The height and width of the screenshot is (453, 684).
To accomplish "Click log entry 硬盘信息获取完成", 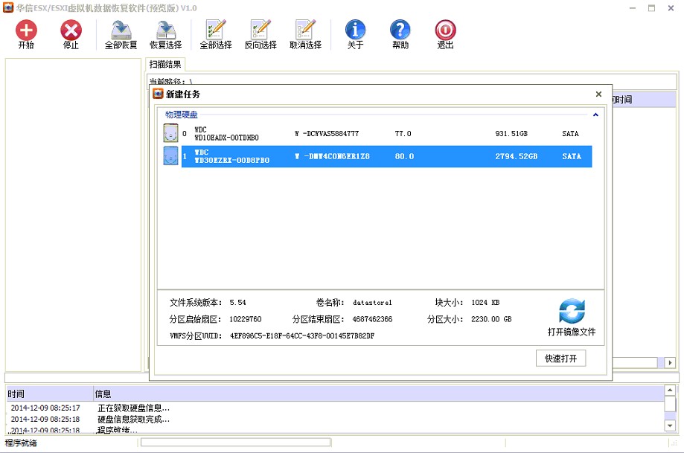I will click(133, 420).
